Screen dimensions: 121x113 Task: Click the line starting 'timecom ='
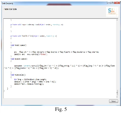point(35,82)
